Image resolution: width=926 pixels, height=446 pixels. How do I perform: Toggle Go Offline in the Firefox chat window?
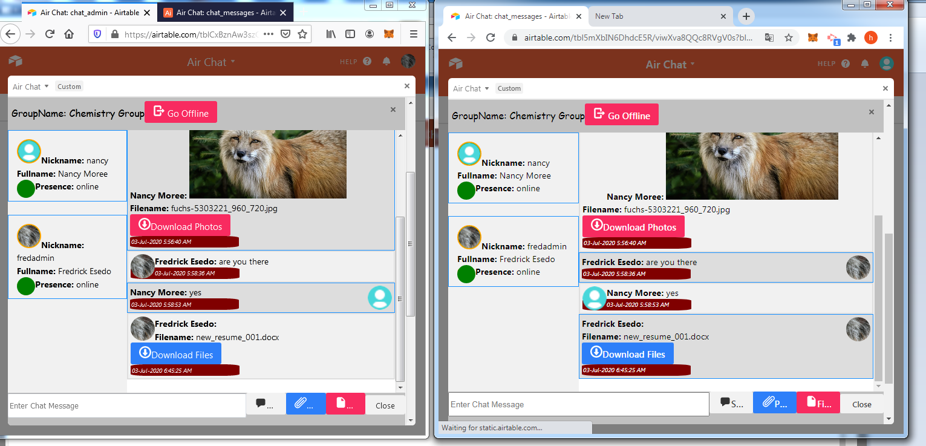point(180,113)
